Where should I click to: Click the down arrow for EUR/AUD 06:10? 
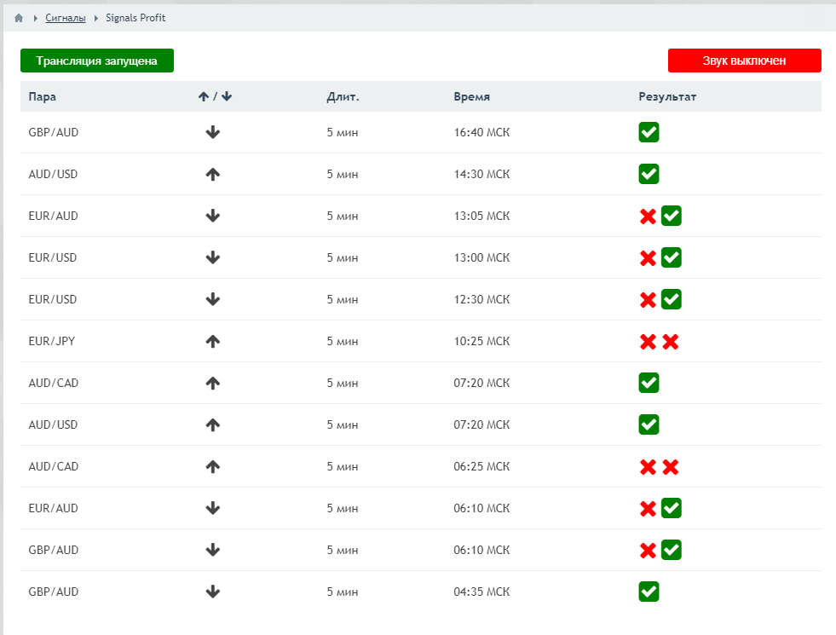coord(213,508)
